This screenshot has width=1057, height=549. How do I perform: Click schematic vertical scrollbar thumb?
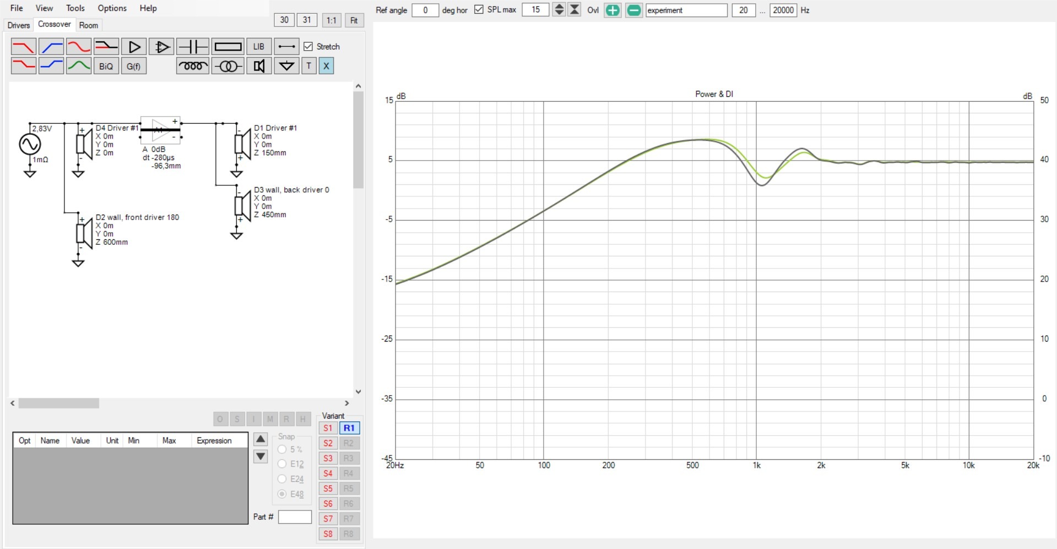tap(358, 140)
